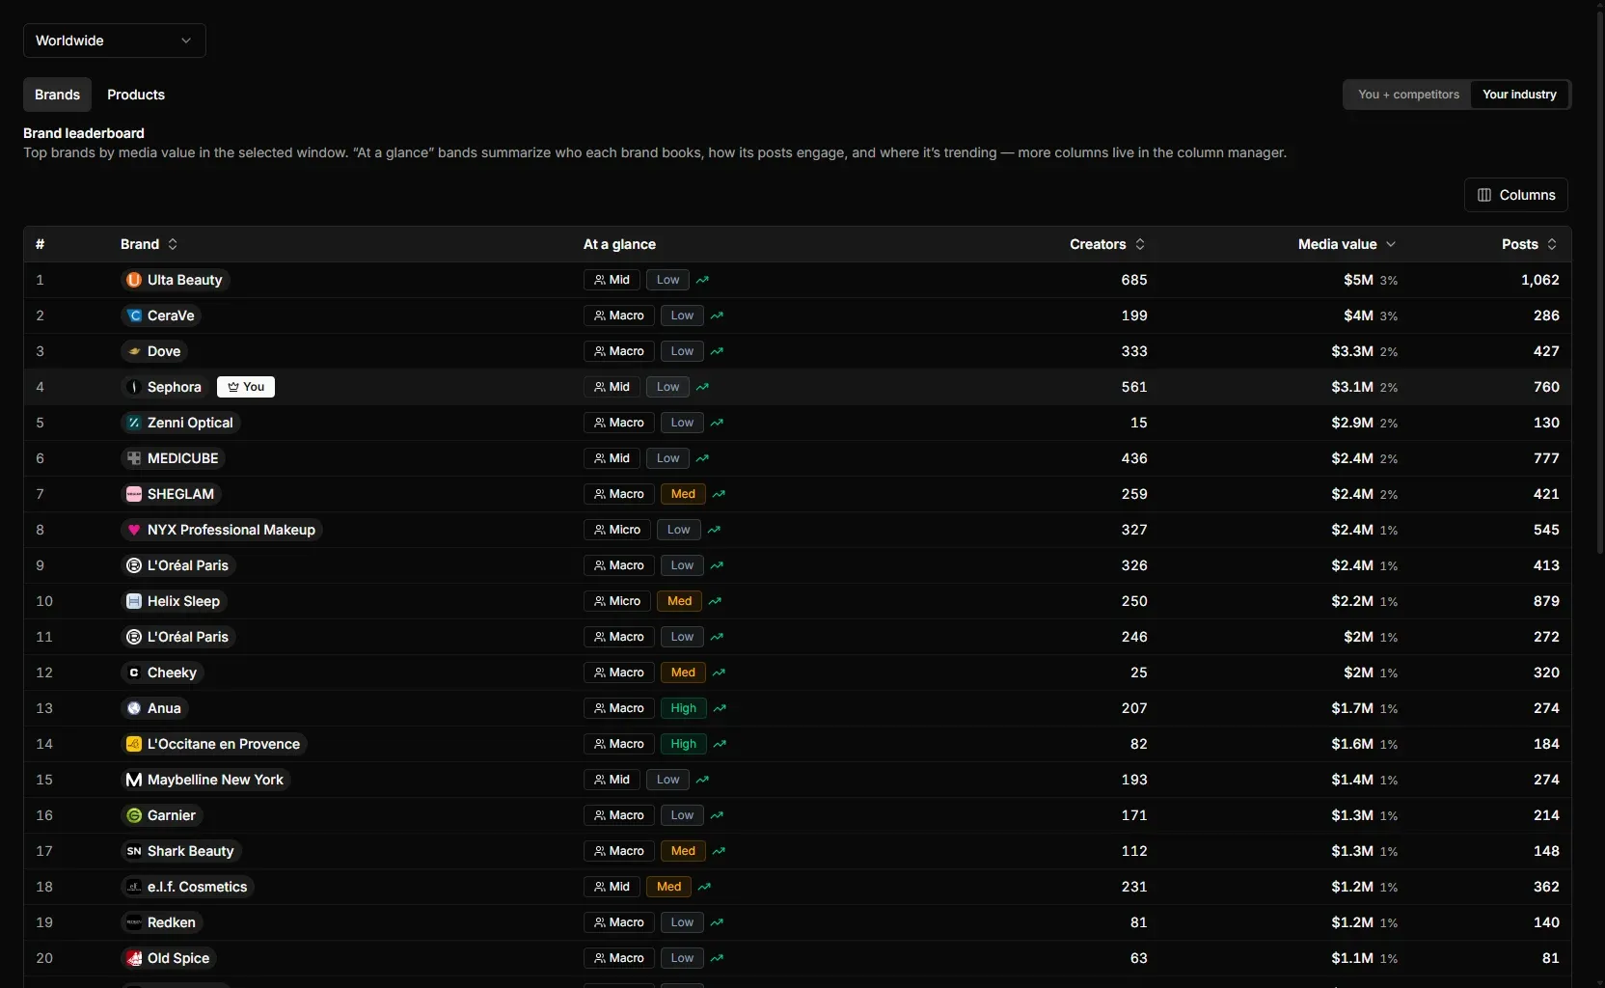1605x988 pixels.
Task: Switch to the Products tab
Action: [136, 95]
